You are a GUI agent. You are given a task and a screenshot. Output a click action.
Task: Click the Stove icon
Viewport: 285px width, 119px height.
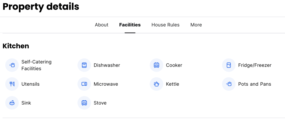[84, 103]
